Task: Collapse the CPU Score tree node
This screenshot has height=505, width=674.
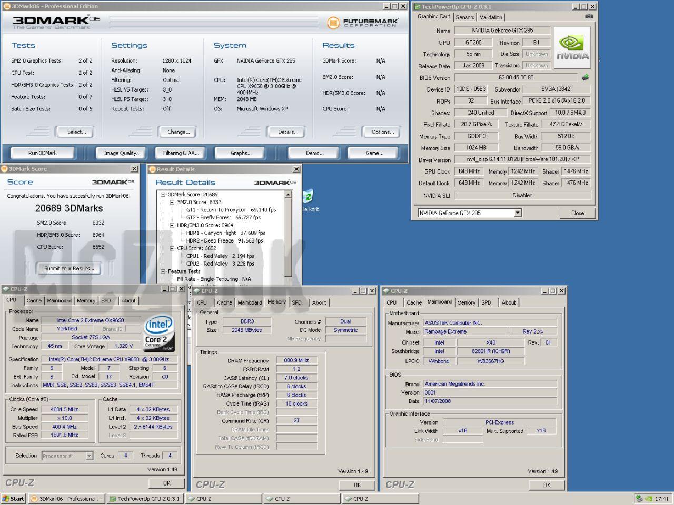Action: point(172,248)
